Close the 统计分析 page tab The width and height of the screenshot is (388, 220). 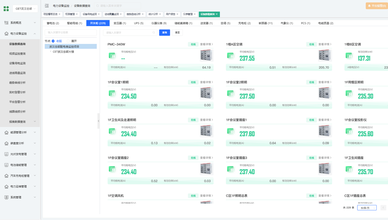[x=160, y=14]
